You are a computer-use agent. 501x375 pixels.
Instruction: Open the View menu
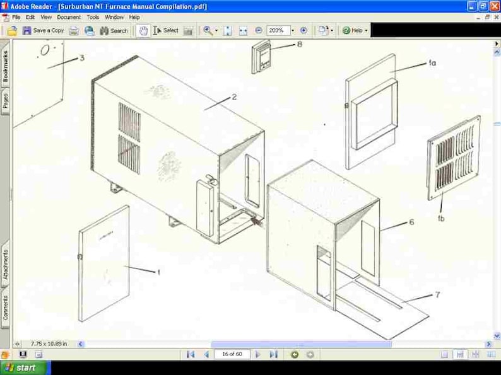tap(46, 17)
